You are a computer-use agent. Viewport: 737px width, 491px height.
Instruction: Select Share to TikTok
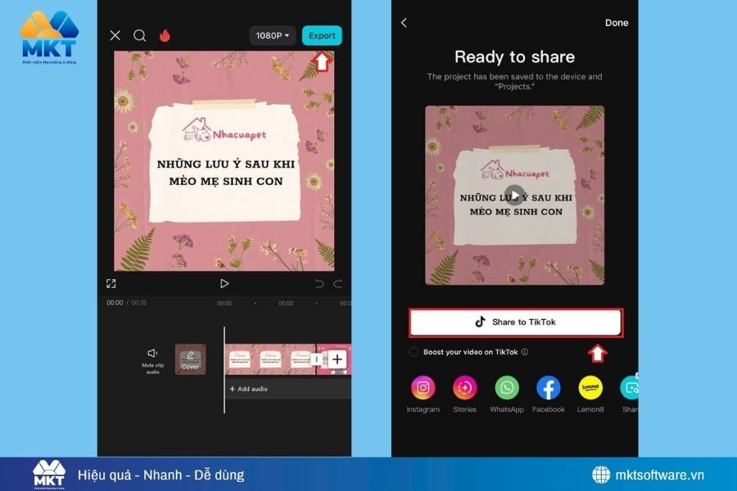(x=515, y=322)
